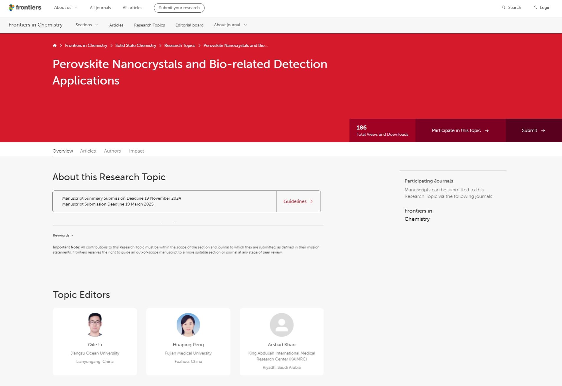Screen dimensions: 562x386
Task: Expand the Sections dropdown
Action: 87,25
